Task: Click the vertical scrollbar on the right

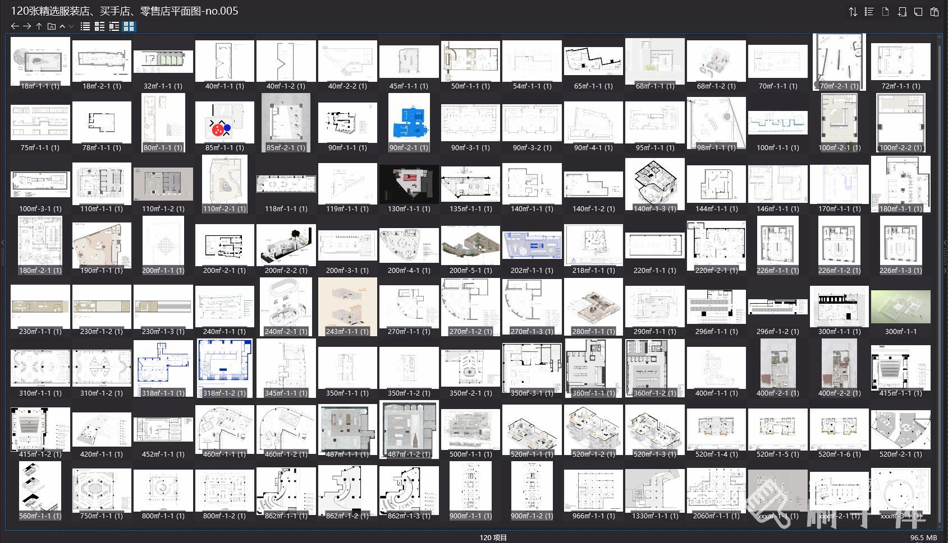Action: click(x=940, y=280)
